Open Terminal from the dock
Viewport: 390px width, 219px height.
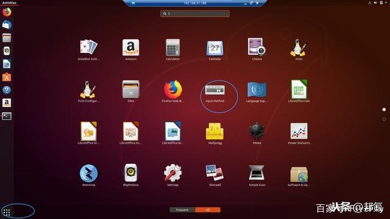point(7,116)
